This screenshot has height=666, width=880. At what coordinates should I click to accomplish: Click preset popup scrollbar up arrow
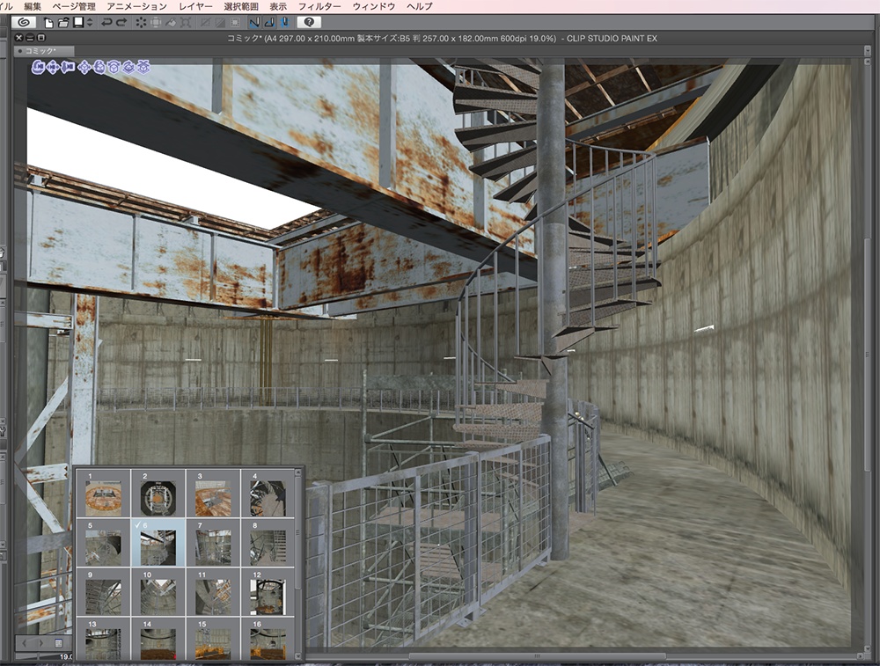[298, 473]
